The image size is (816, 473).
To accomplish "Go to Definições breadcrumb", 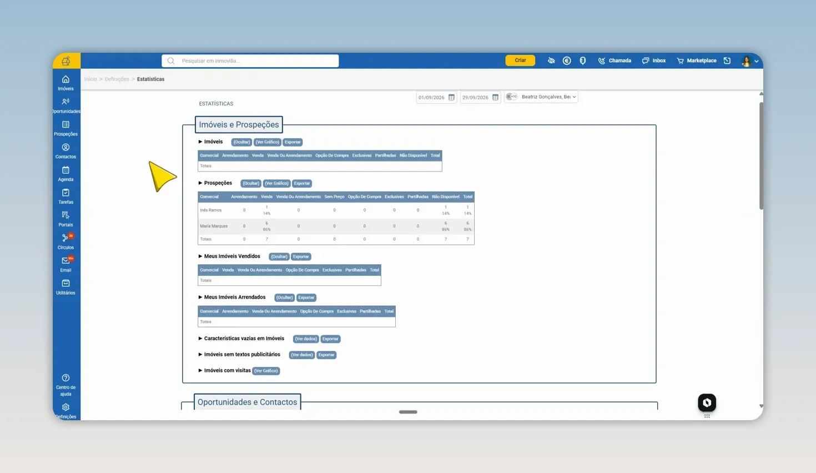I will point(117,79).
